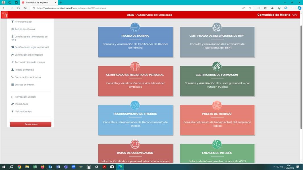Image resolution: width=303 pixels, height=170 pixels.
Task: Click the icon above Puesto de Trabajo tile
Action: (x=217, y=105)
